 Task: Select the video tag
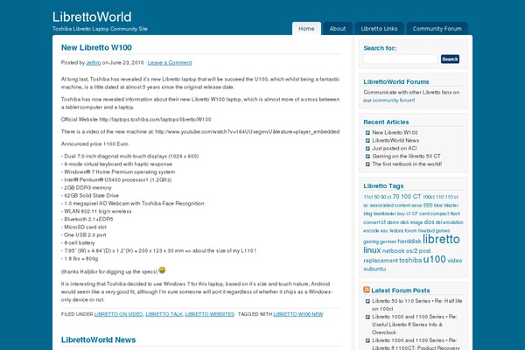pos(455,260)
